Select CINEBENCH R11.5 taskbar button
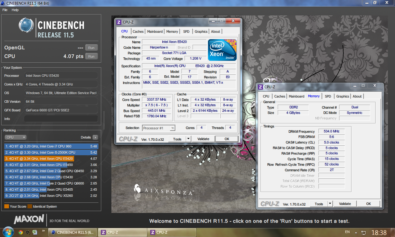 click(x=73, y=232)
